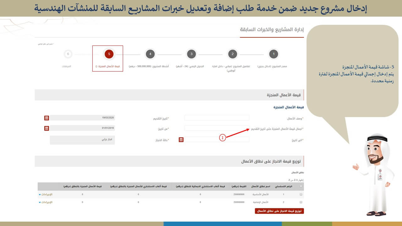The image size is (402, 226).
Task: Expand الإجراءات dropdown for row 1
Action: (x=46, y=195)
